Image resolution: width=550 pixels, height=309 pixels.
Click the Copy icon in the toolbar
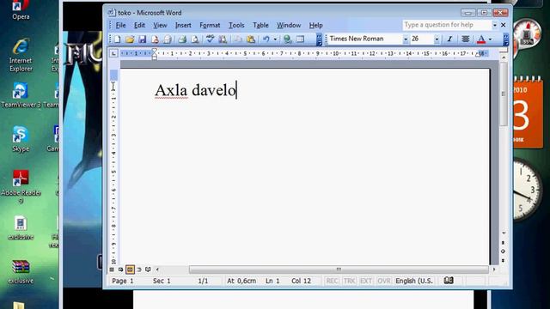tap(238, 39)
